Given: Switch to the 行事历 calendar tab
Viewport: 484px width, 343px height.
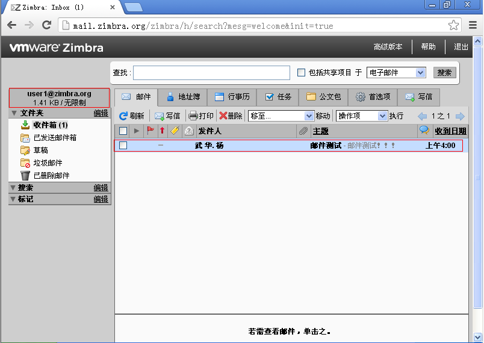Looking at the screenshot, I should pyautogui.click(x=232, y=97).
